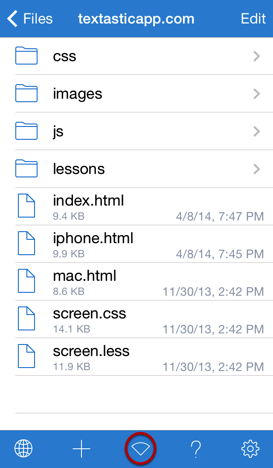Select the css folder icon
This screenshot has width=273, height=468.
pyautogui.click(x=26, y=56)
